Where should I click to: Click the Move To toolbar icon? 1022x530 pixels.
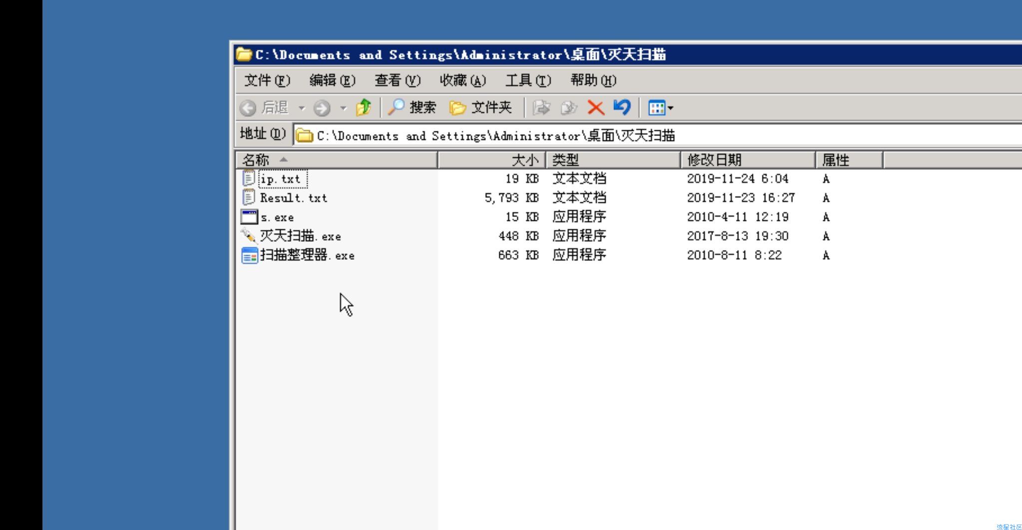click(x=541, y=107)
